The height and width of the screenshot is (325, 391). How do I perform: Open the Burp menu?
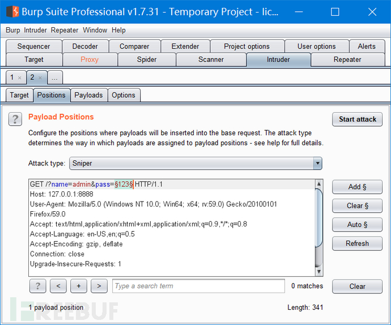[12, 30]
